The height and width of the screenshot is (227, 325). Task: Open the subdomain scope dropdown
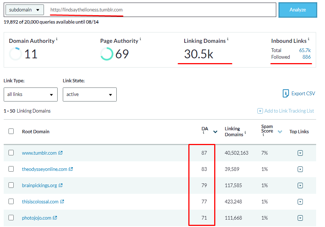click(x=25, y=10)
